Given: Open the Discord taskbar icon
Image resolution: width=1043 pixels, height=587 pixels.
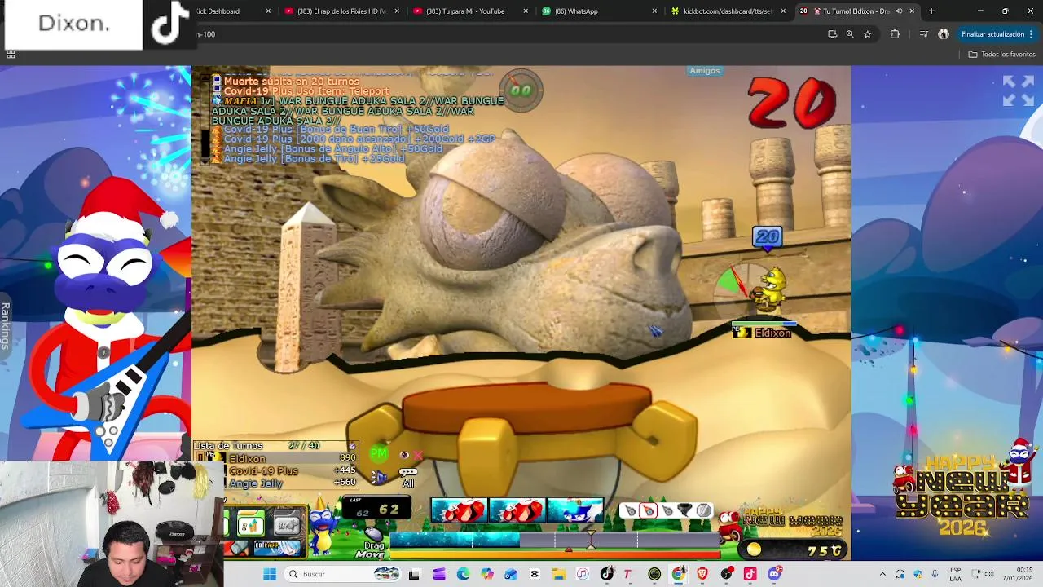Looking at the screenshot, I should tap(774, 575).
